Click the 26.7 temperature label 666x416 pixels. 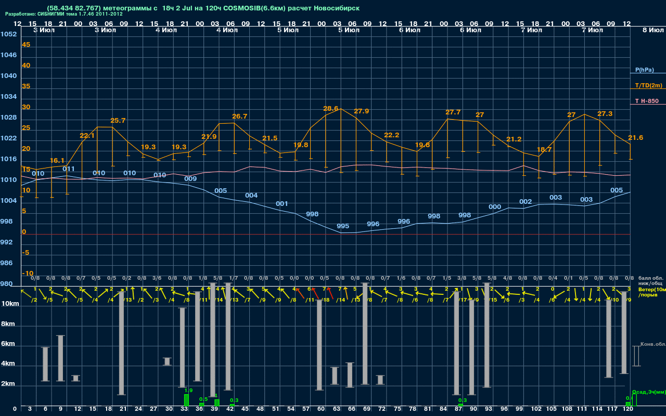[239, 116]
